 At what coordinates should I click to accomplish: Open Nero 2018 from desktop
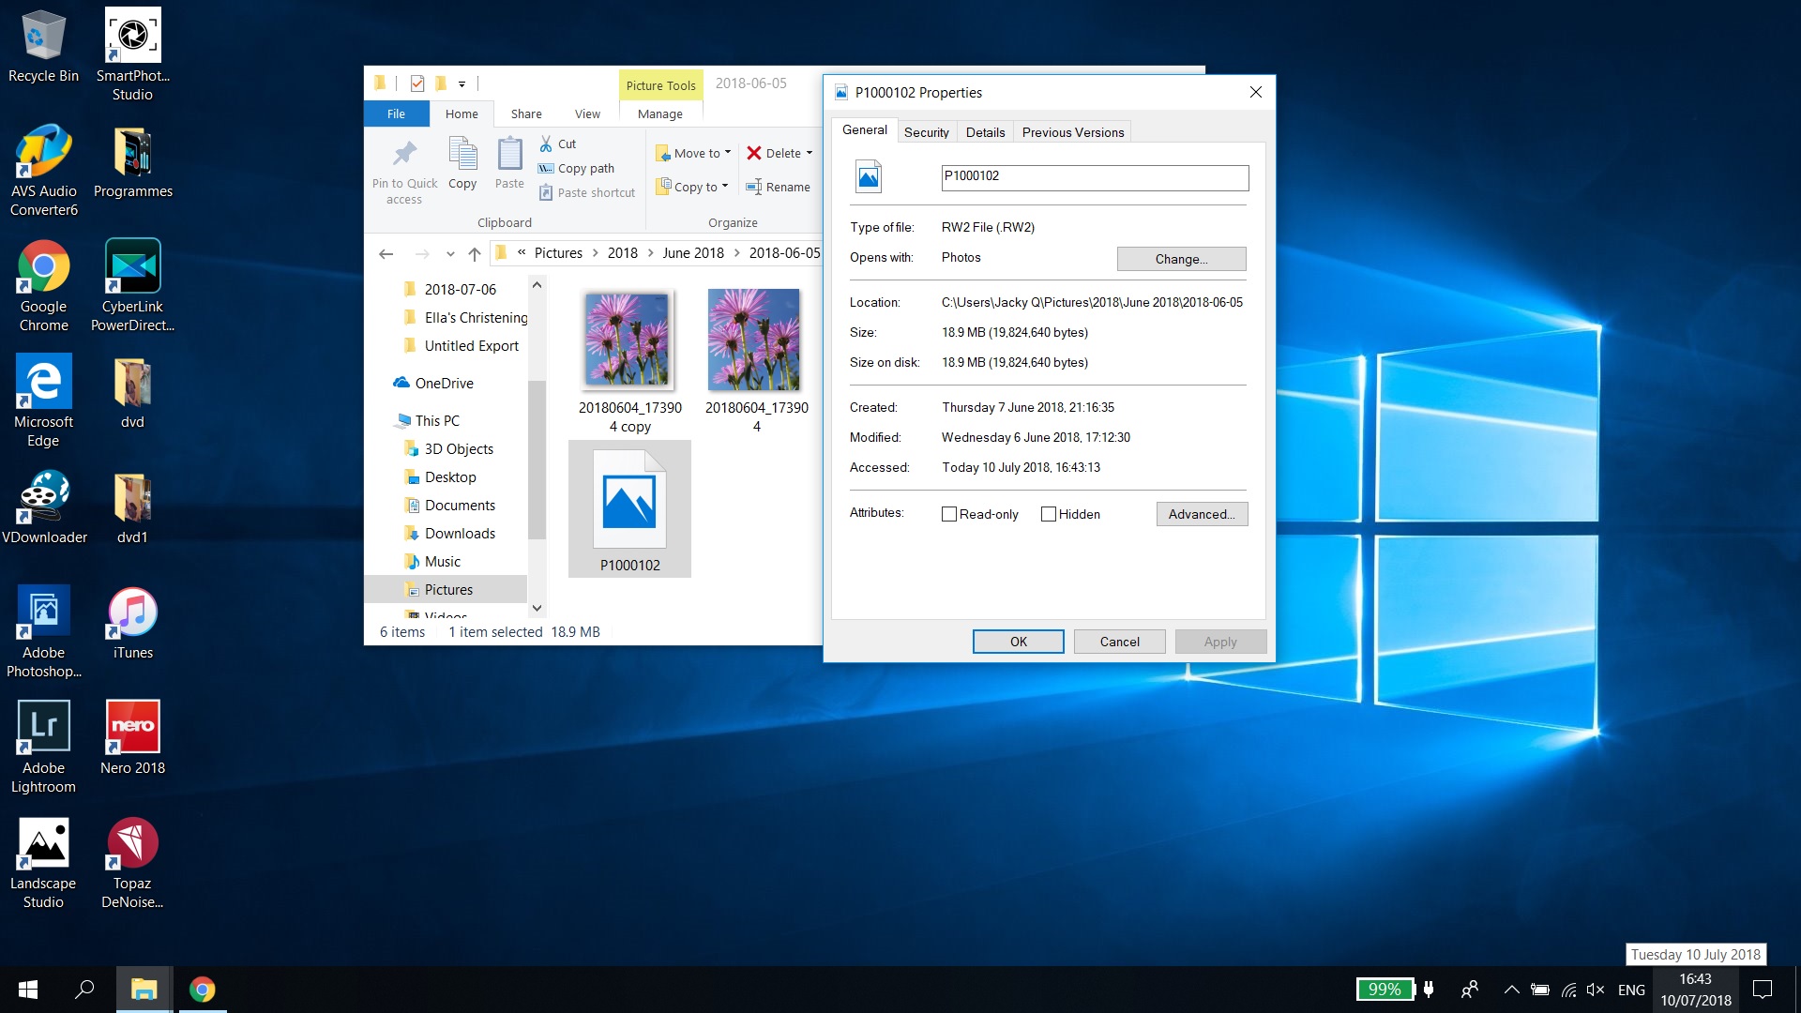pyautogui.click(x=131, y=729)
